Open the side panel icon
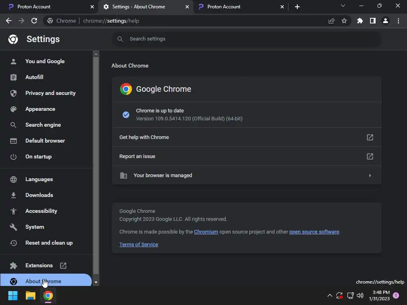The width and height of the screenshot is (407, 305). (373, 21)
